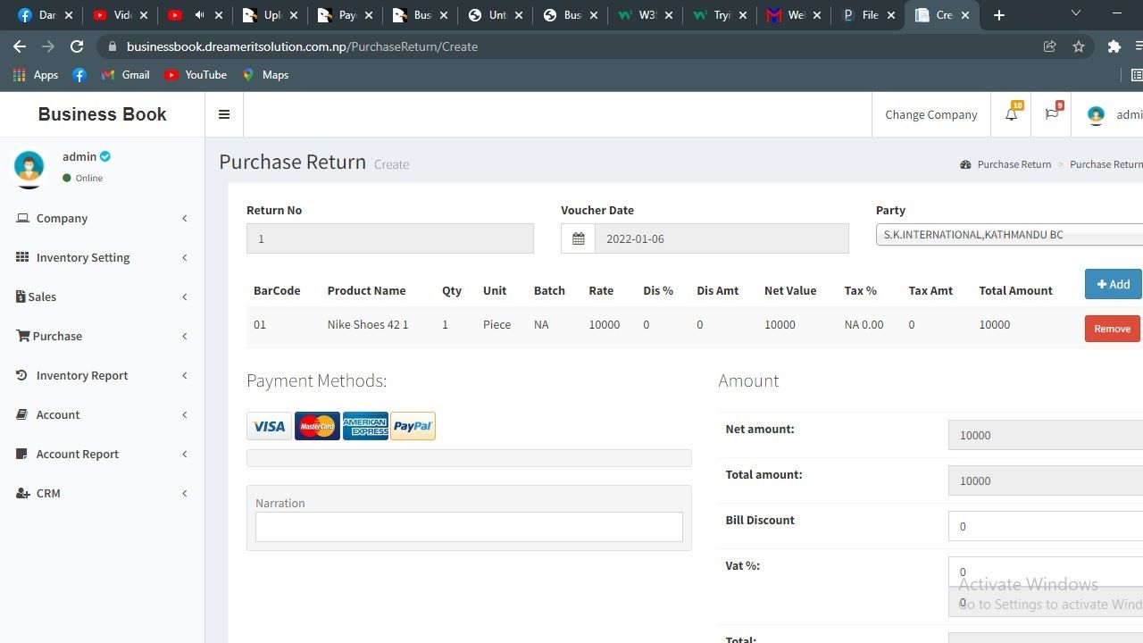The height and width of the screenshot is (643, 1143).
Task: Select the Visa payment icon
Action: [269, 426]
